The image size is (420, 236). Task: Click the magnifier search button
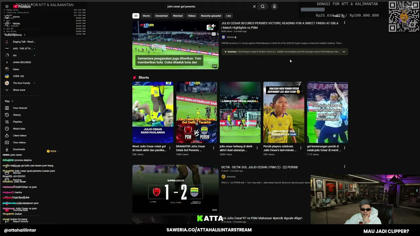pos(262,6)
